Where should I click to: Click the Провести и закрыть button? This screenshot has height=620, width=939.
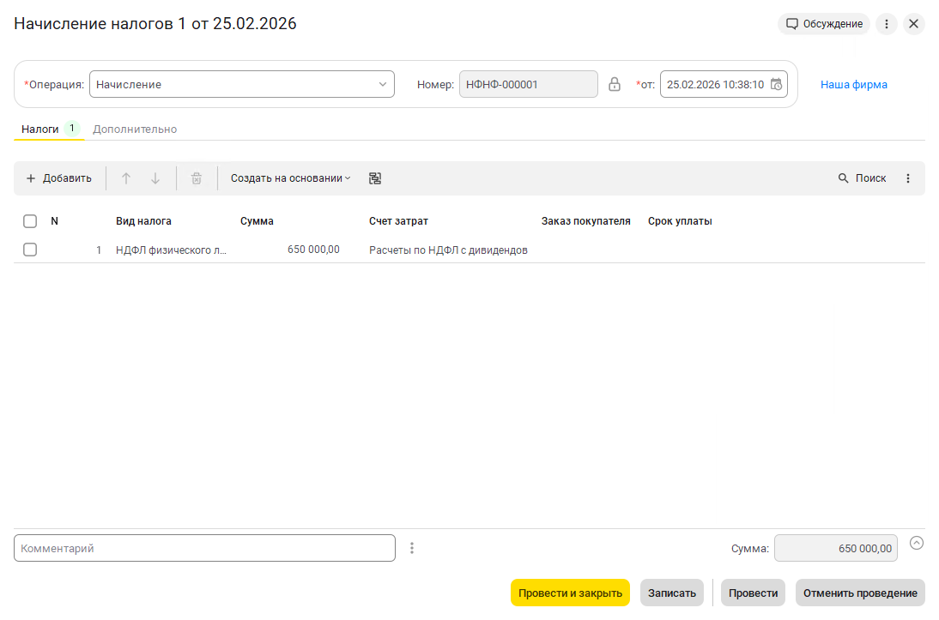570,593
